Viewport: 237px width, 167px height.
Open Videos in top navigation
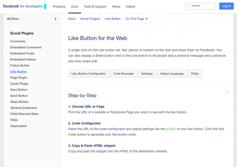coord(130,6)
